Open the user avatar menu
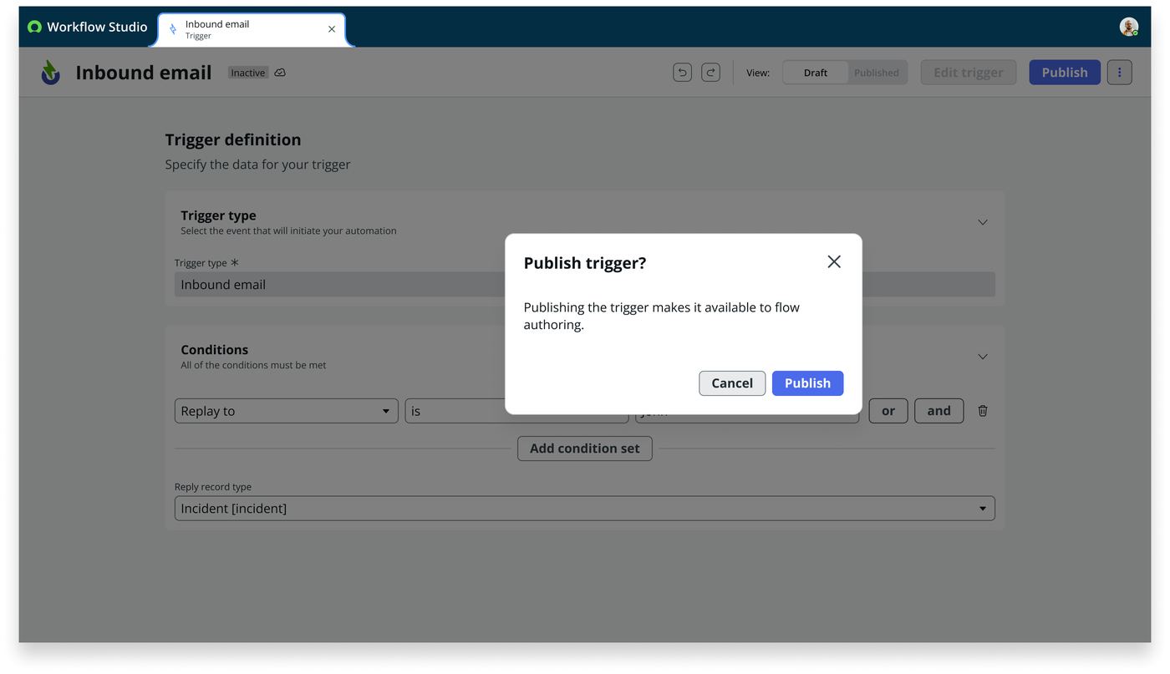Viewport: 1170px width, 674px height. pos(1128,27)
